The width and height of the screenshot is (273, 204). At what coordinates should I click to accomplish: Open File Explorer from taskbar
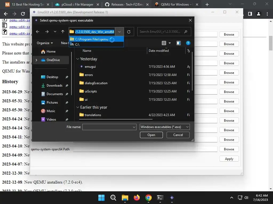point(125,198)
